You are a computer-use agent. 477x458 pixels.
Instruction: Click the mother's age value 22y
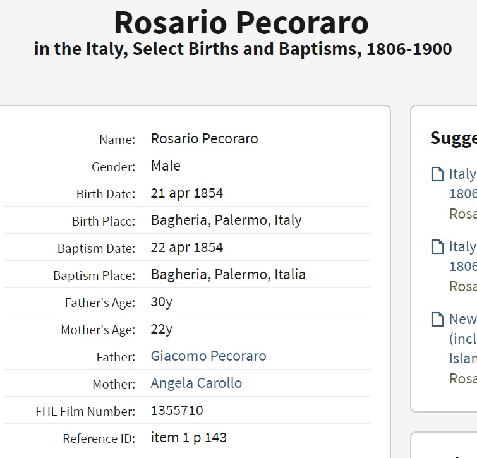point(162,329)
